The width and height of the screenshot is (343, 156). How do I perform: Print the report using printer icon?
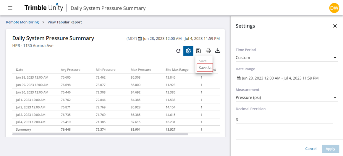point(208,51)
